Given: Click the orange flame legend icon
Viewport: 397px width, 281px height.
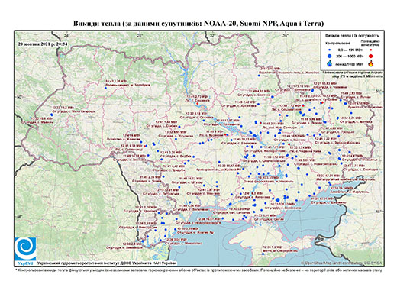Looking at the screenshot, I should tap(370, 63).
